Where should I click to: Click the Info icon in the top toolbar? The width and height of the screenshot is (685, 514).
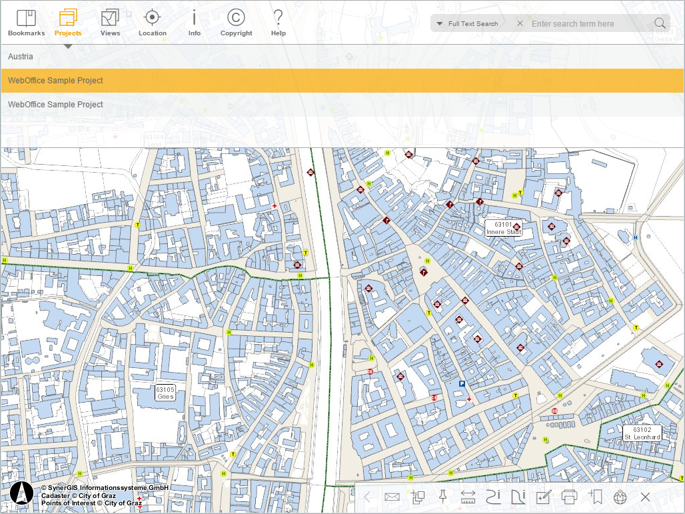(x=194, y=21)
